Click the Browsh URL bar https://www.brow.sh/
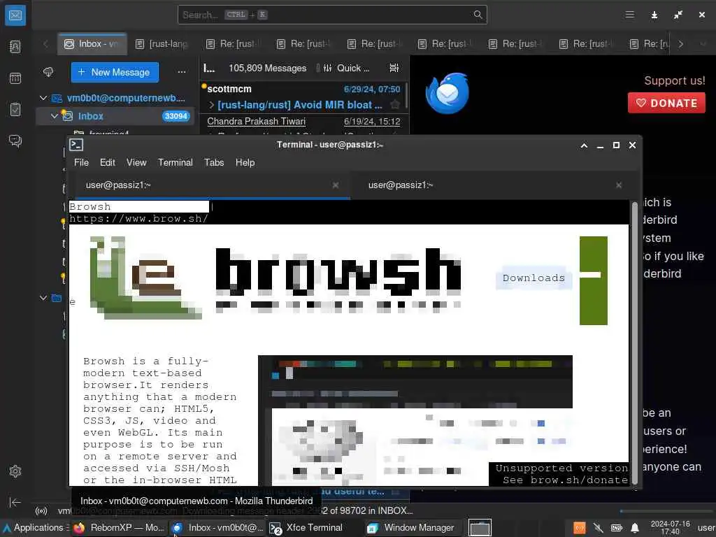Image resolution: width=716 pixels, height=537 pixels. (139, 219)
